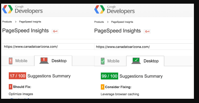The height and width of the screenshot is (103, 199).
Task: Click the green 99 / 100 score badge
Action: (109, 76)
